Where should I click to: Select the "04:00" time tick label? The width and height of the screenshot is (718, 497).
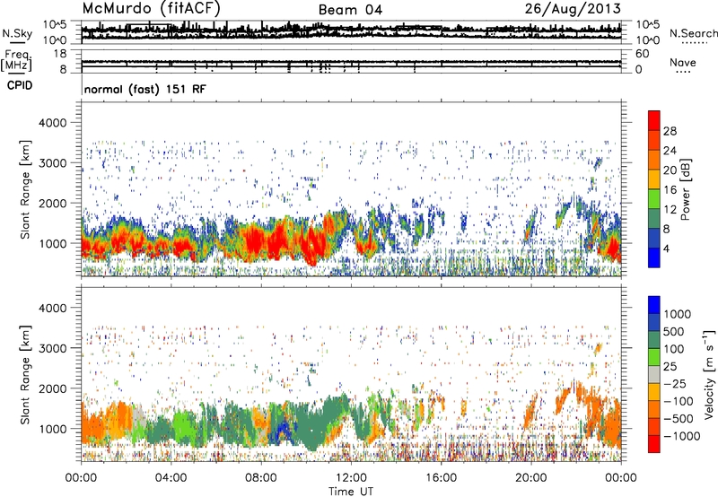171,478
